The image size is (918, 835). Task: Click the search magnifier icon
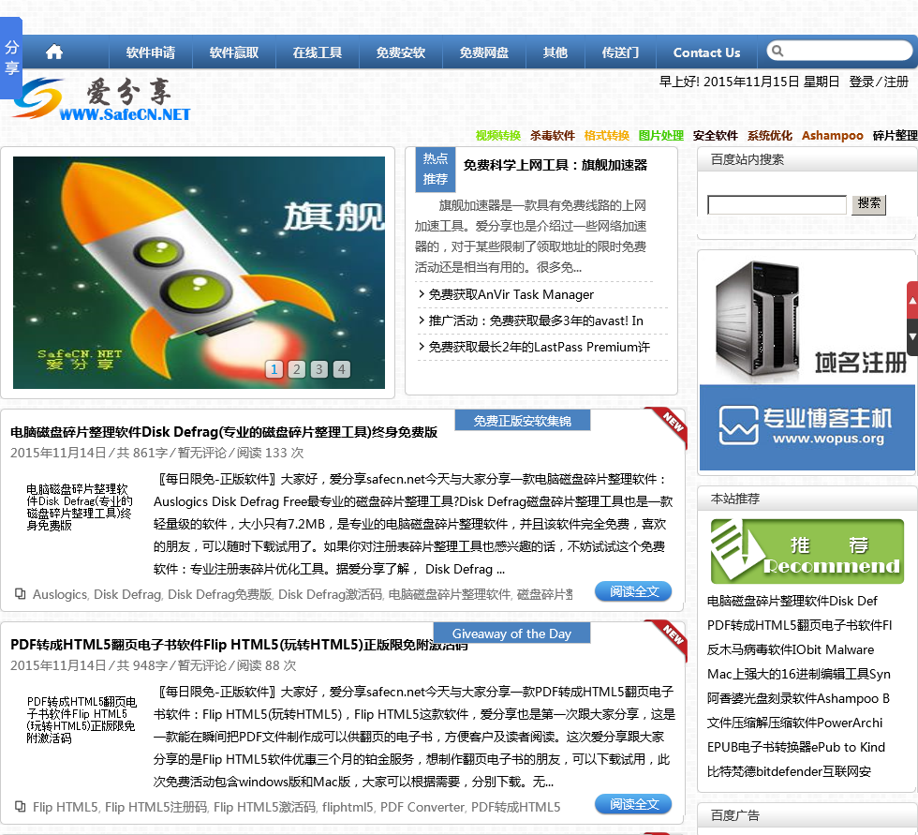777,51
